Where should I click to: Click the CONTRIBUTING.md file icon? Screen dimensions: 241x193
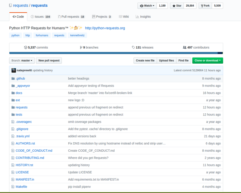[13, 158]
